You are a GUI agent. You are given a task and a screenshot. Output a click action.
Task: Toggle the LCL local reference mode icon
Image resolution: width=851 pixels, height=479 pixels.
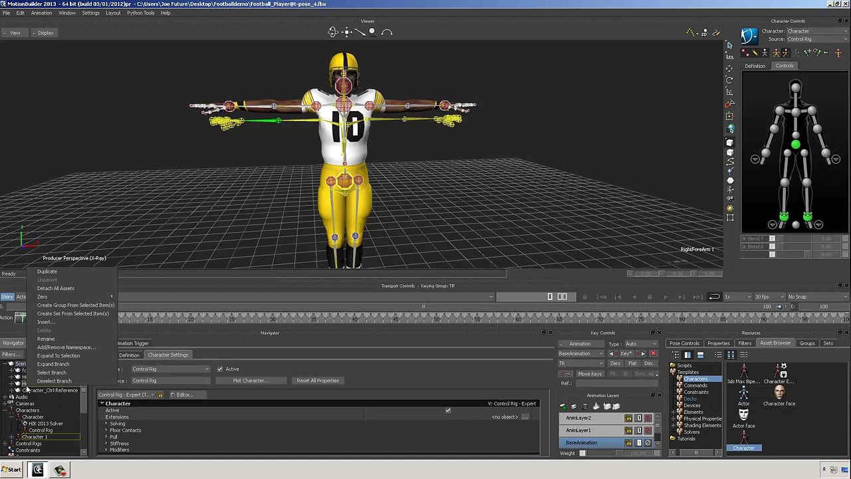click(729, 57)
